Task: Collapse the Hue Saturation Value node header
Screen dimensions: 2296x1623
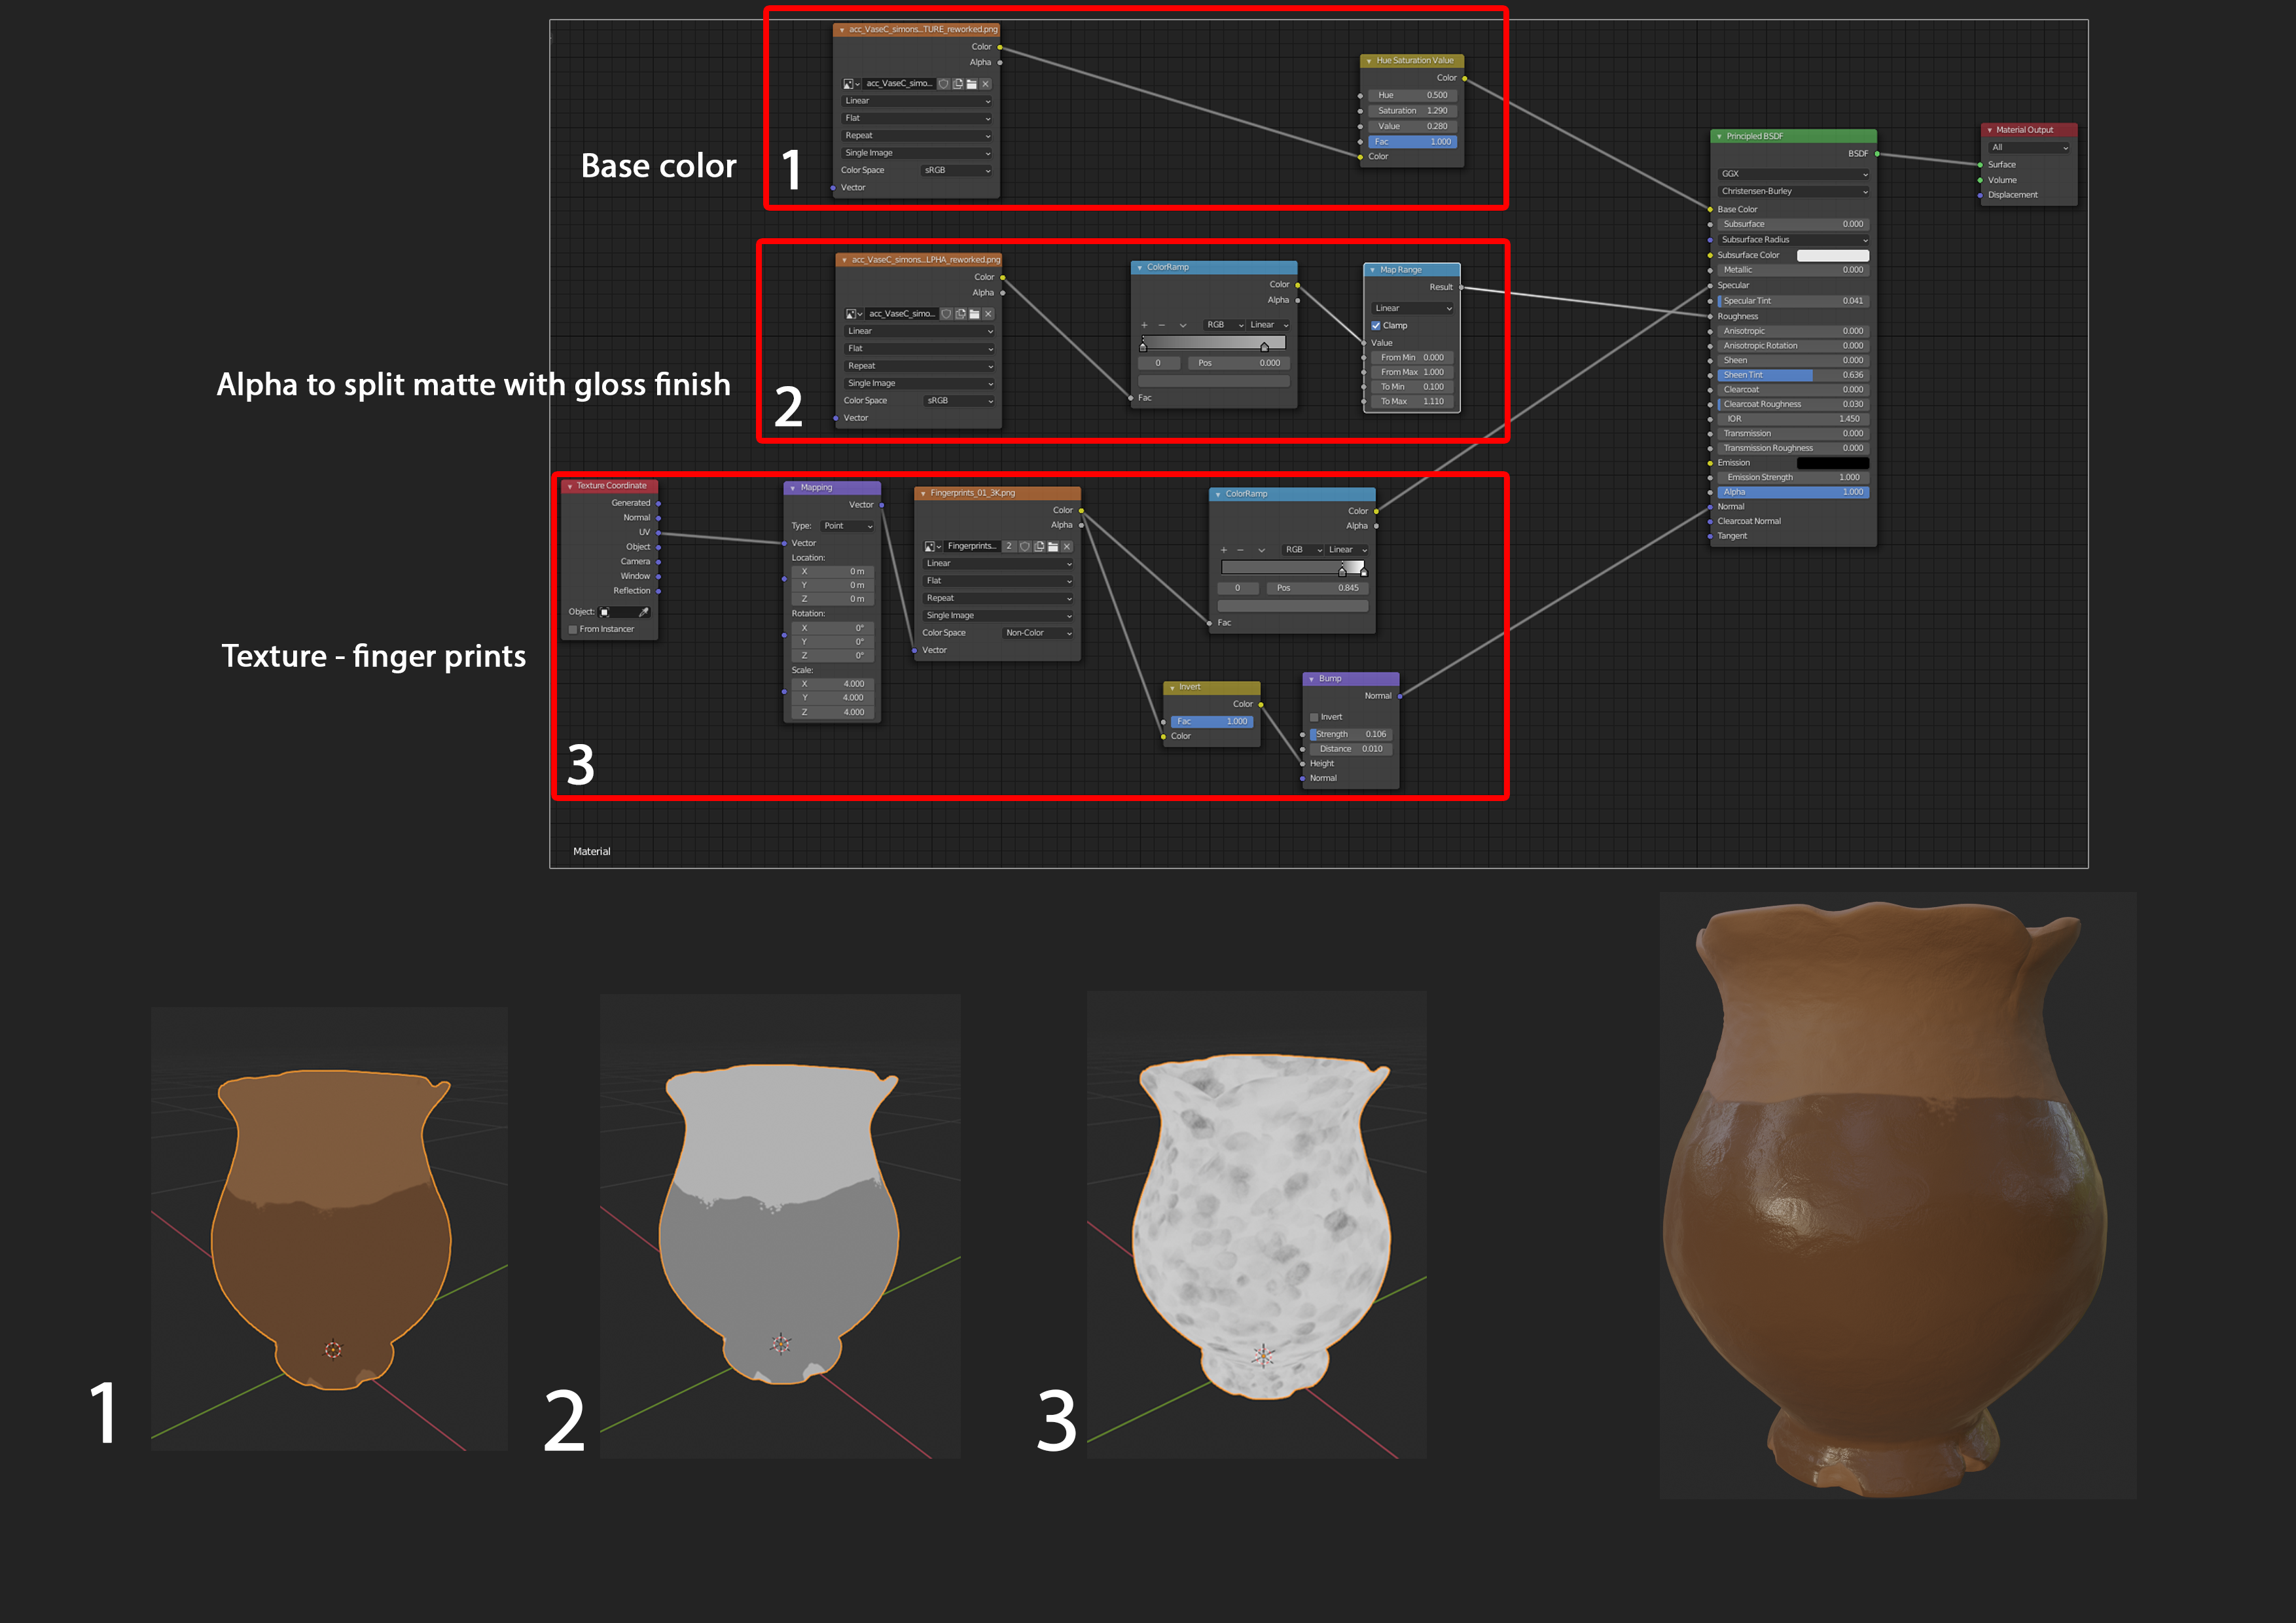Action: [x=1369, y=61]
